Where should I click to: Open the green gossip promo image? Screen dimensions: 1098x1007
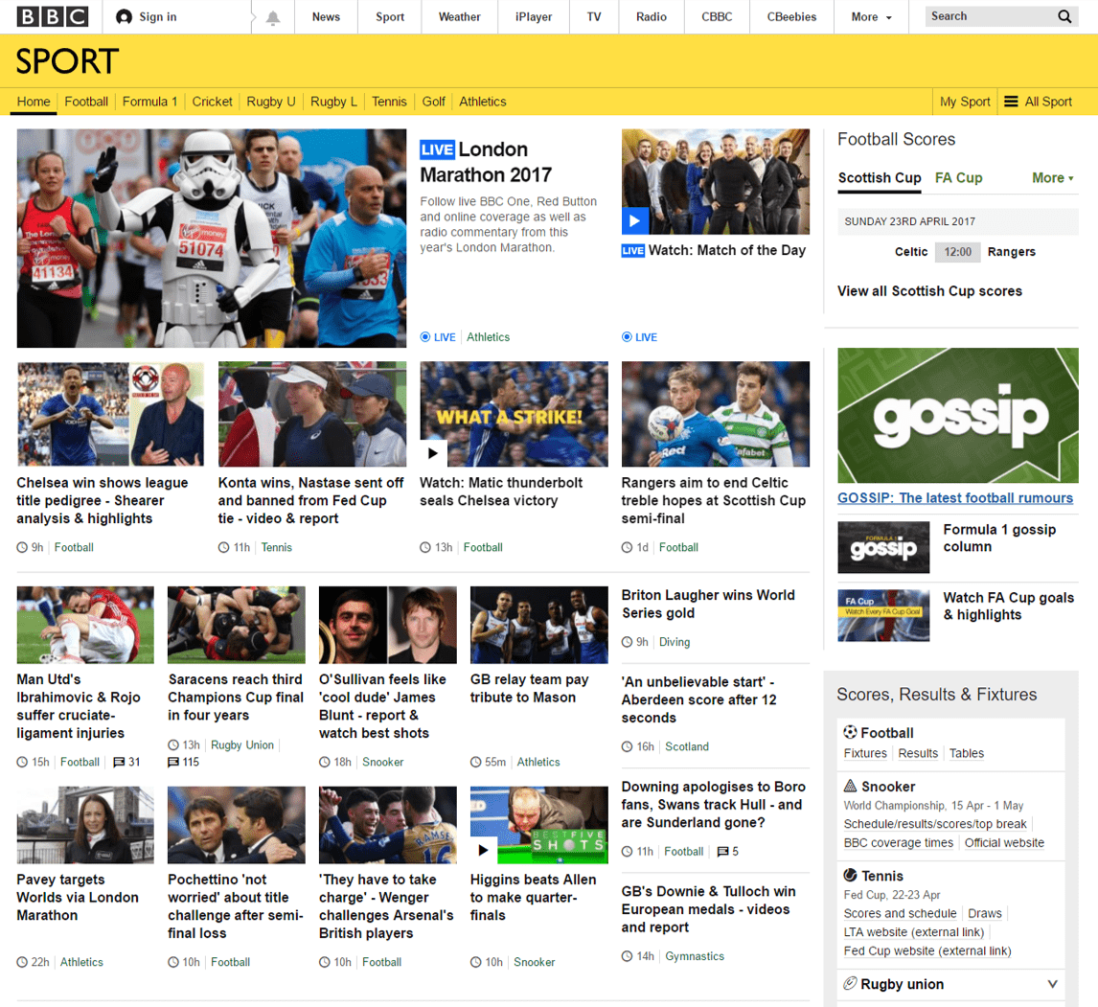958,415
